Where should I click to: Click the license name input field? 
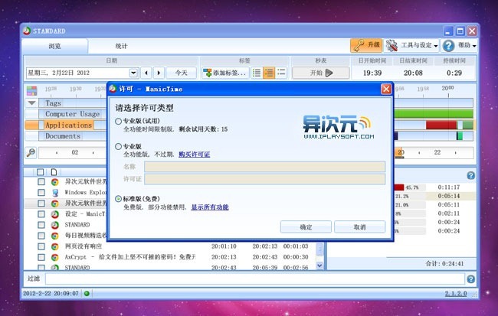[x=264, y=167]
